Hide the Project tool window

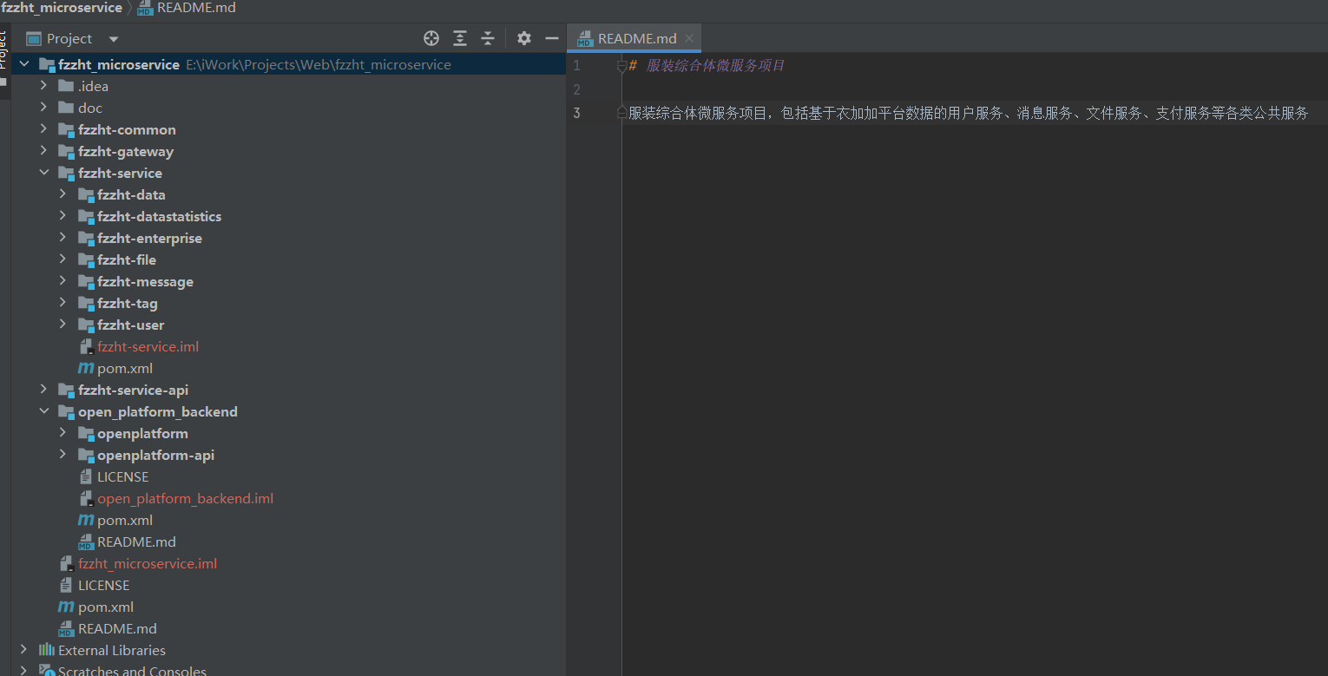[x=552, y=38]
